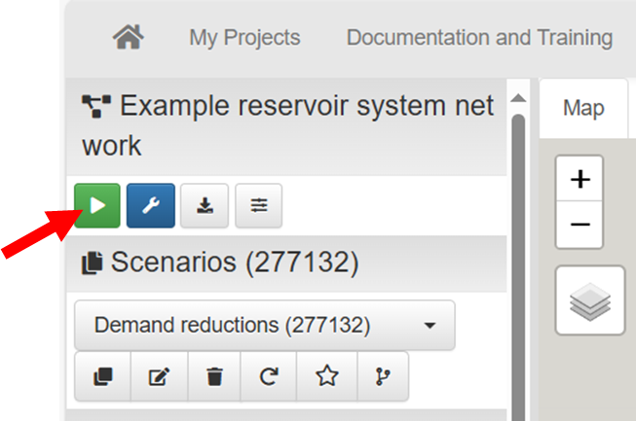636x421 pixels.
Task: Click the sidebar scroll up arrow
Action: point(518,98)
